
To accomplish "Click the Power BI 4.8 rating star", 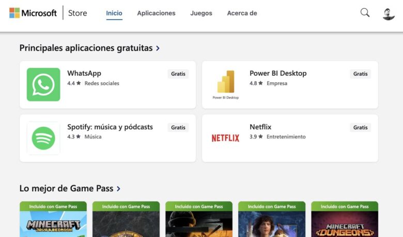I will point(260,83).
